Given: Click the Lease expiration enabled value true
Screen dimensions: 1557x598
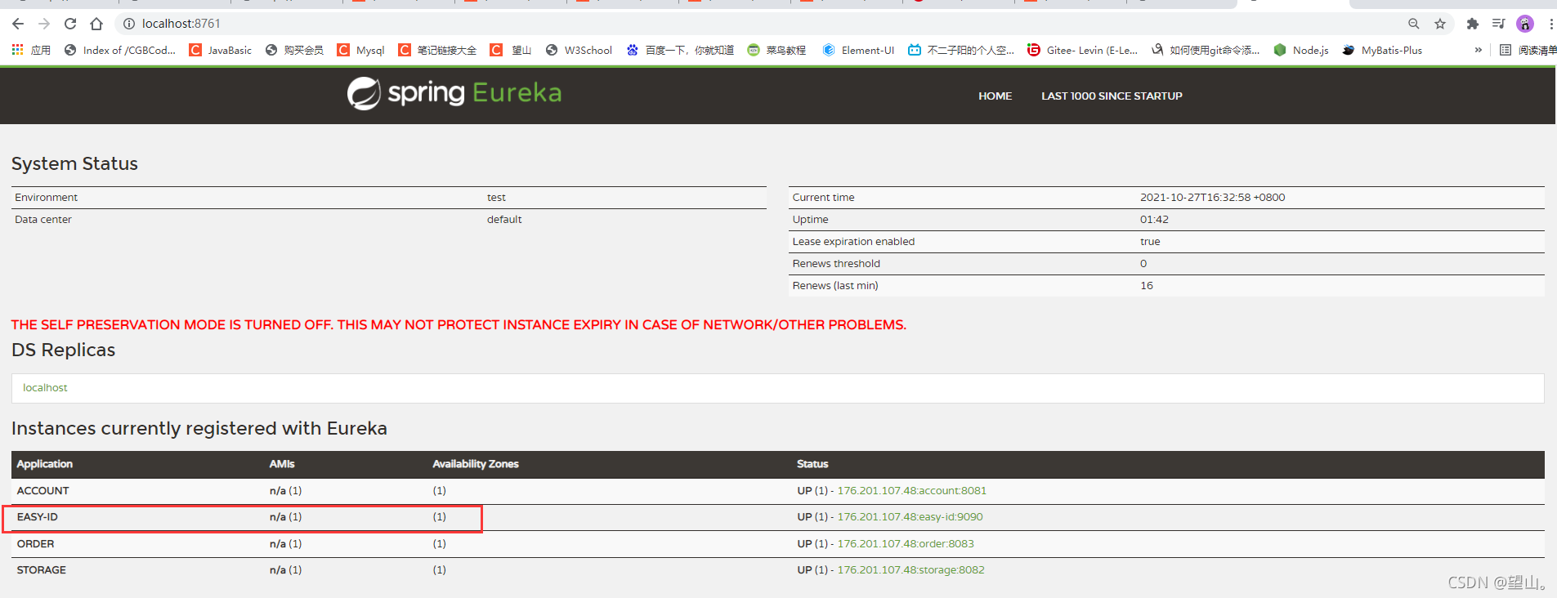Looking at the screenshot, I should (1150, 241).
